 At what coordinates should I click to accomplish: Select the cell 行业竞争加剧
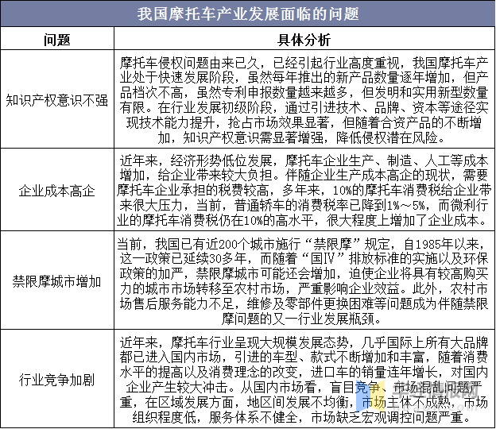(57, 380)
